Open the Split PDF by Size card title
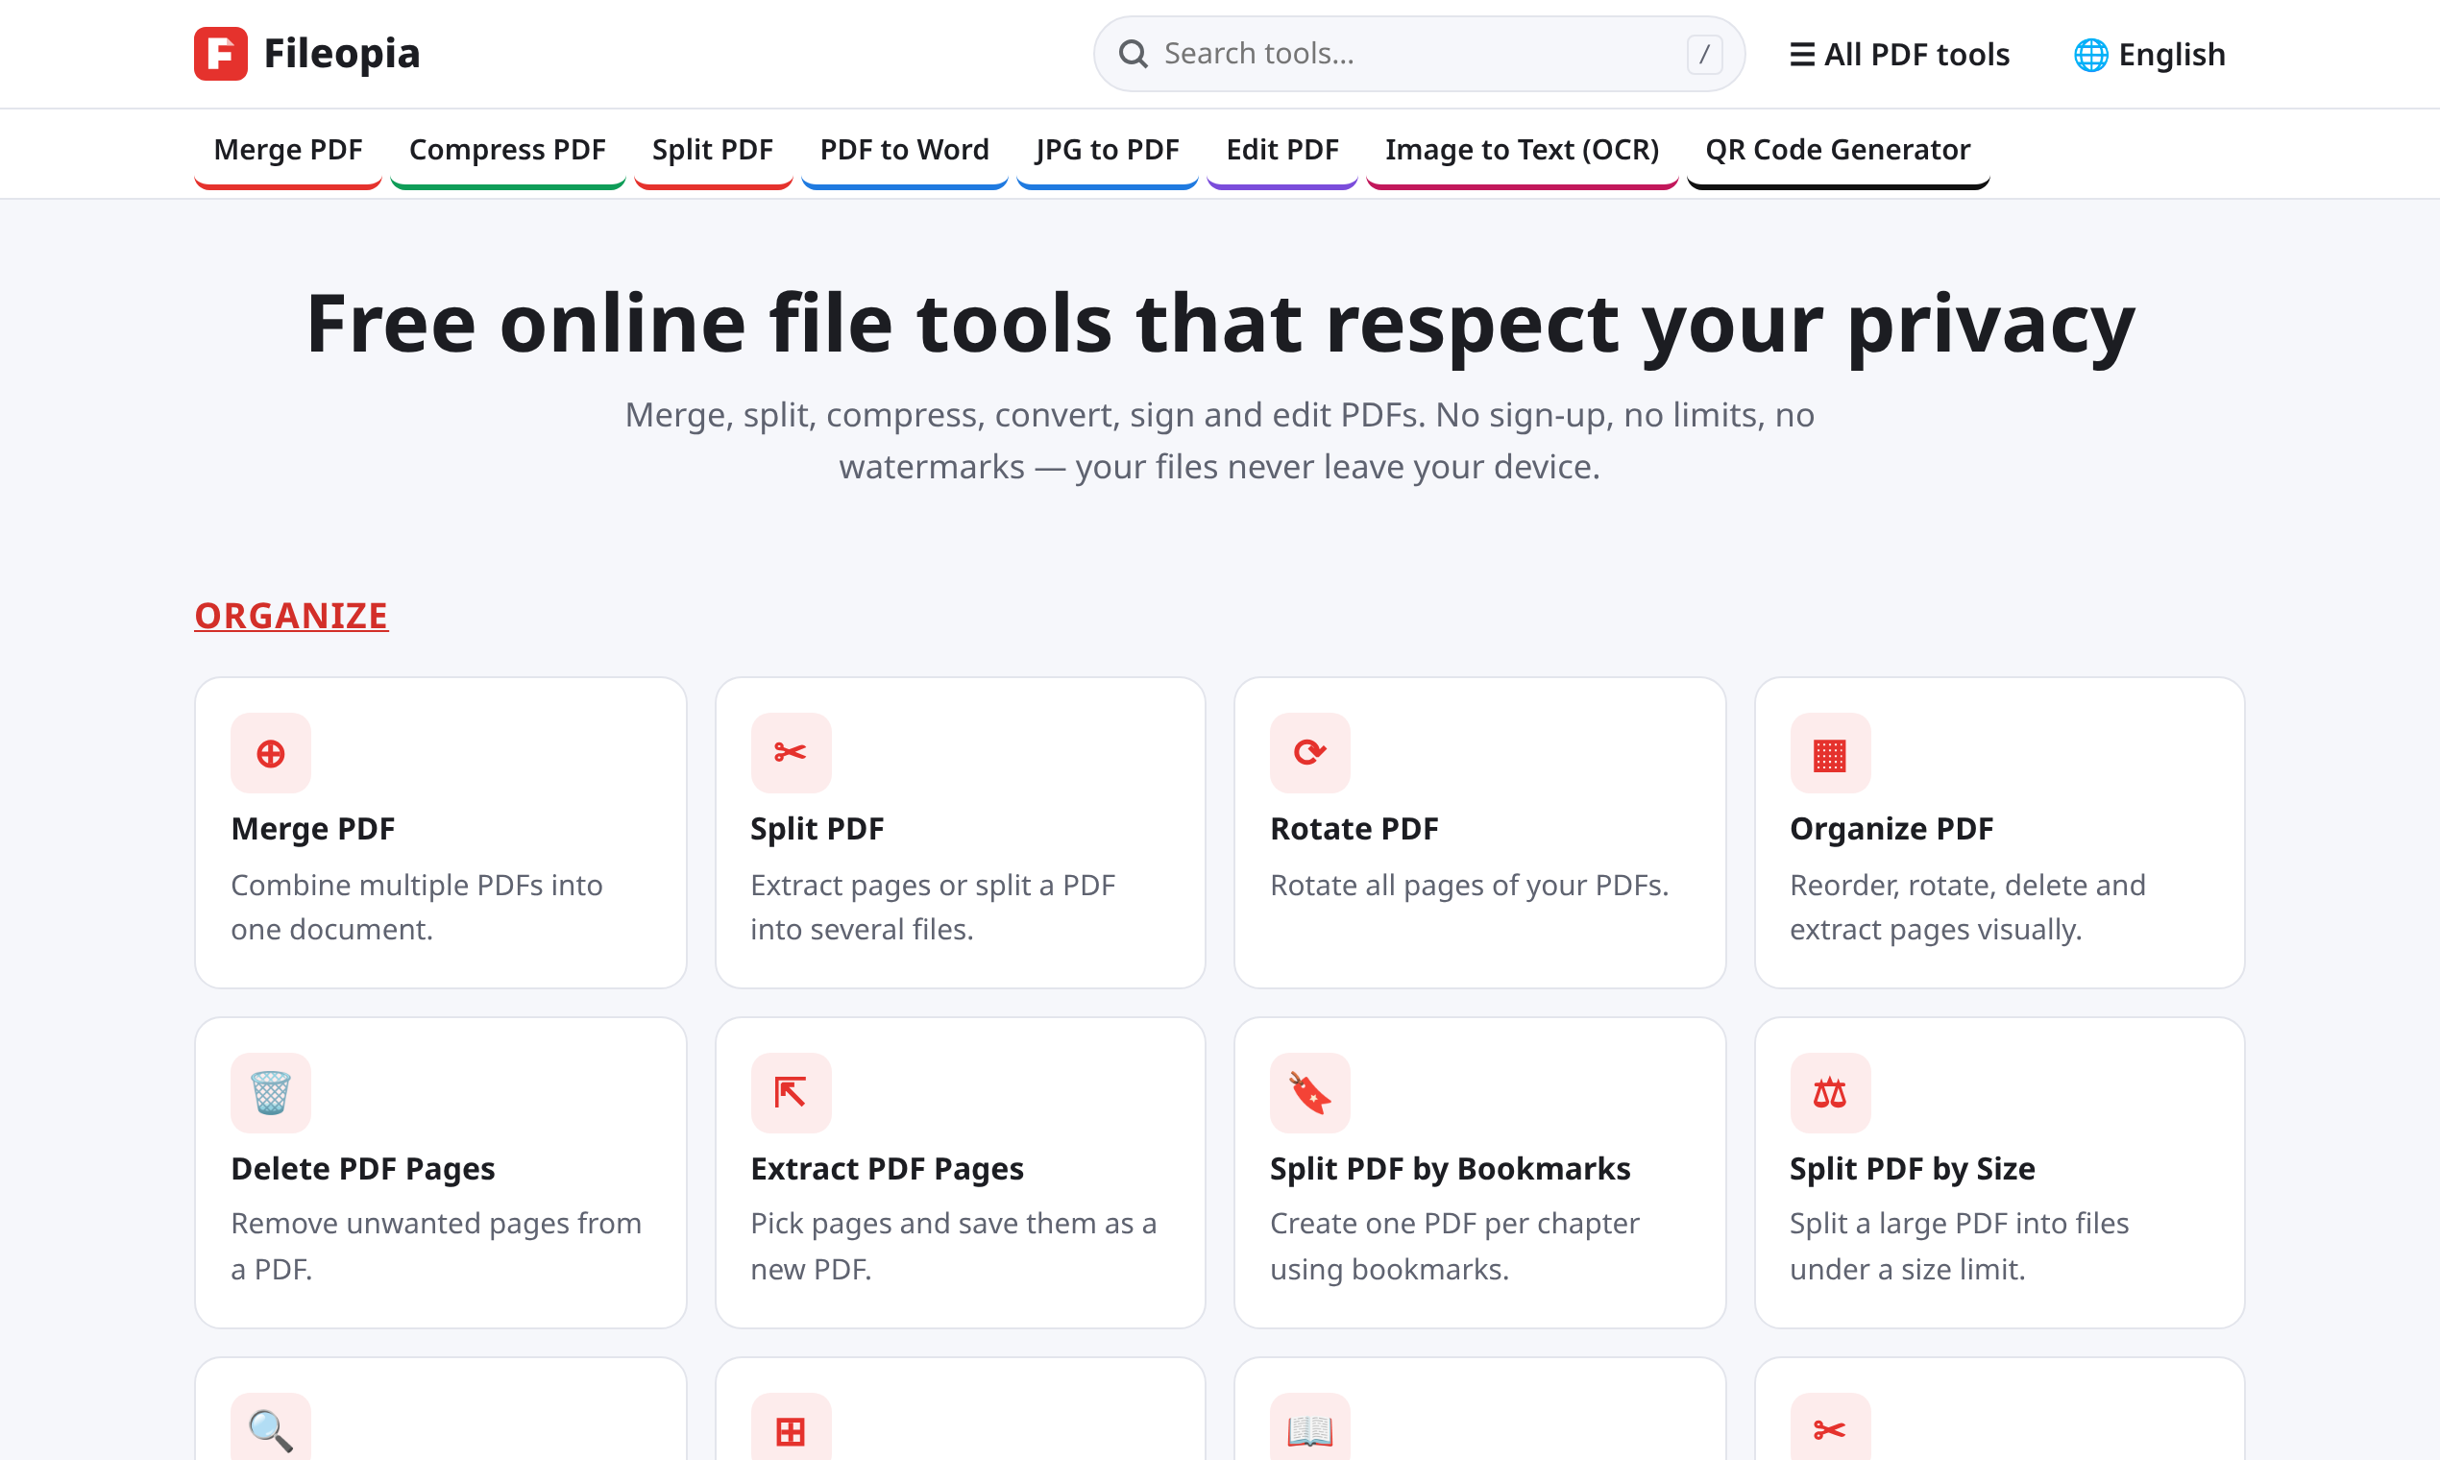Screen dimensions: 2440x1460 click(x=1912, y=1168)
